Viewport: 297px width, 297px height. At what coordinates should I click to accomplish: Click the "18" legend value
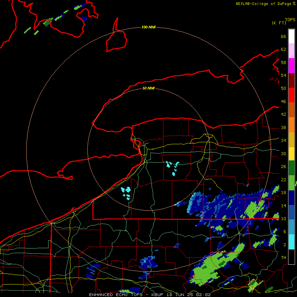click(x=283, y=193)
